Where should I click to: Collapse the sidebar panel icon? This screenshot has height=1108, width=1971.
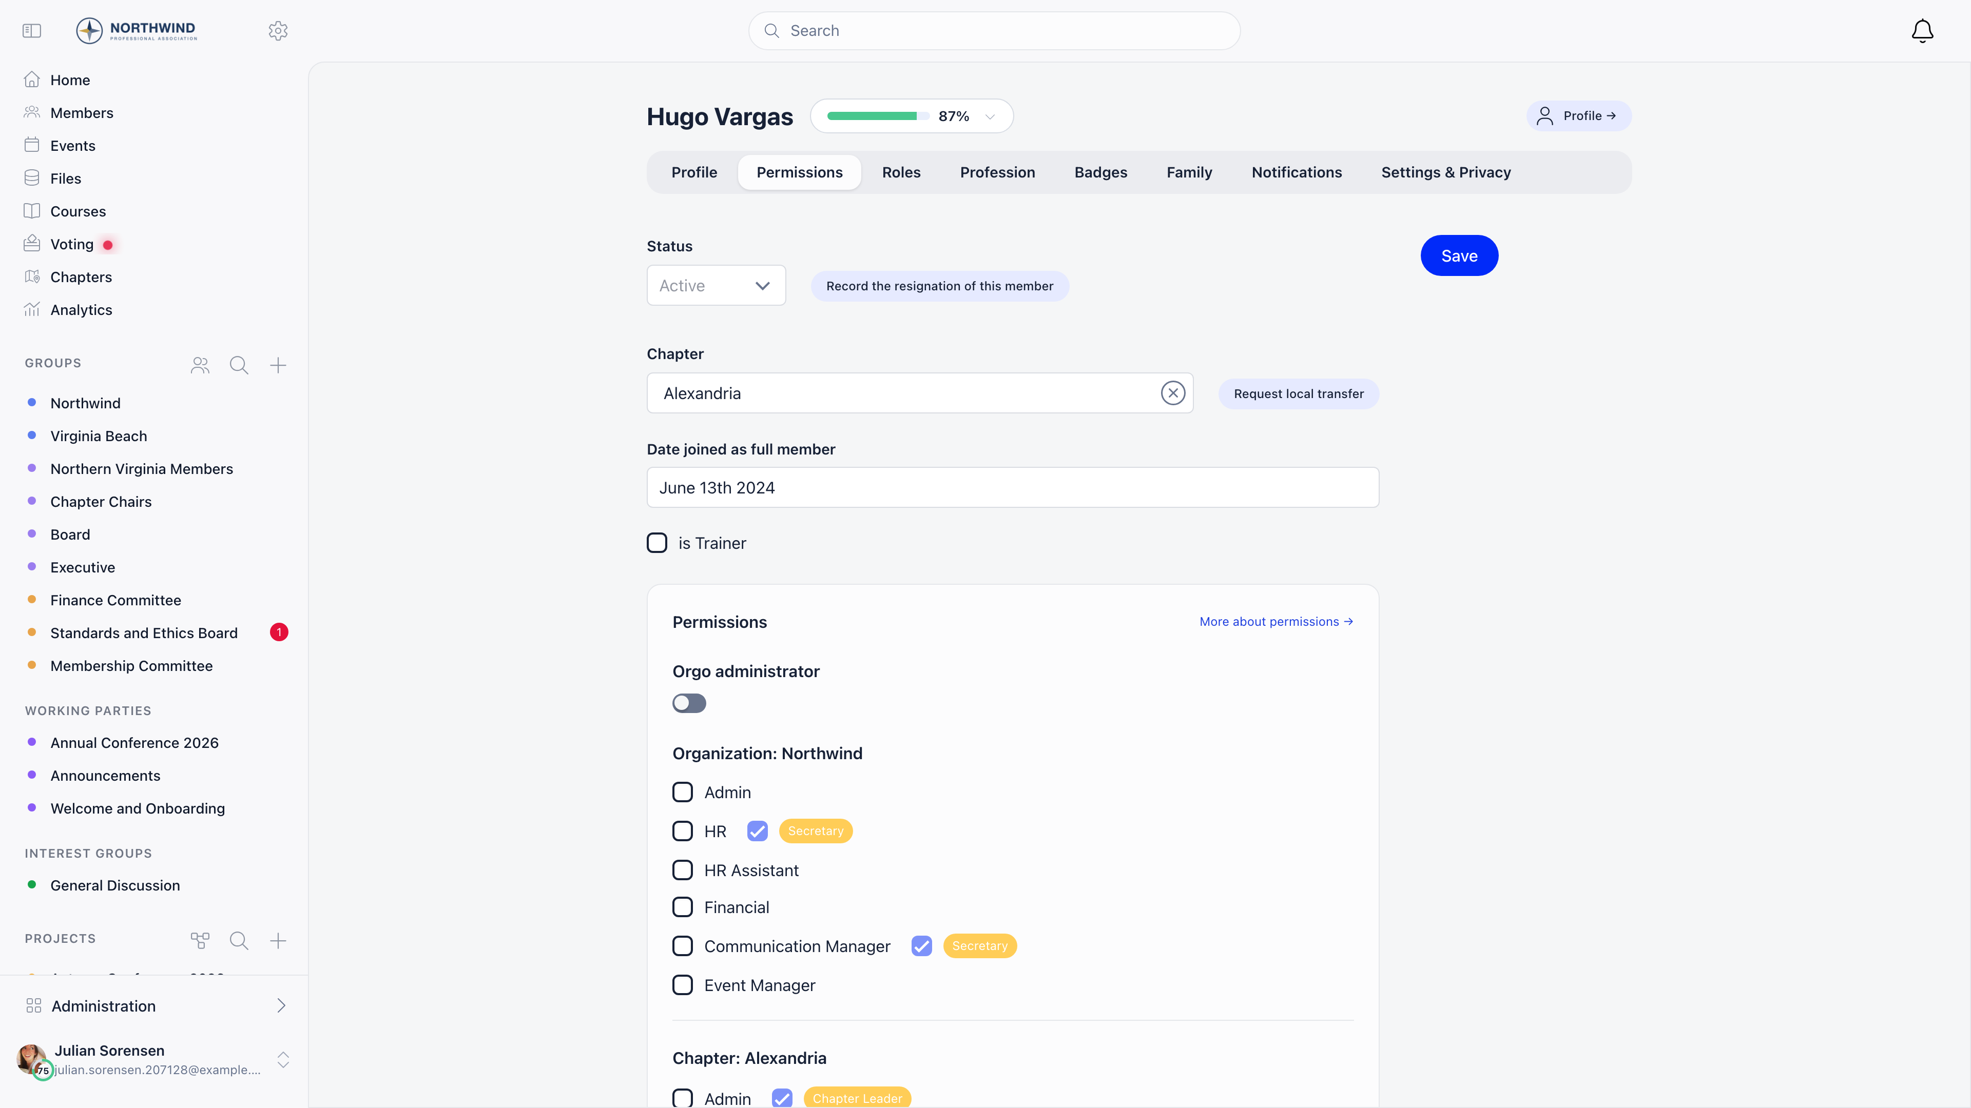click(31, 31)
